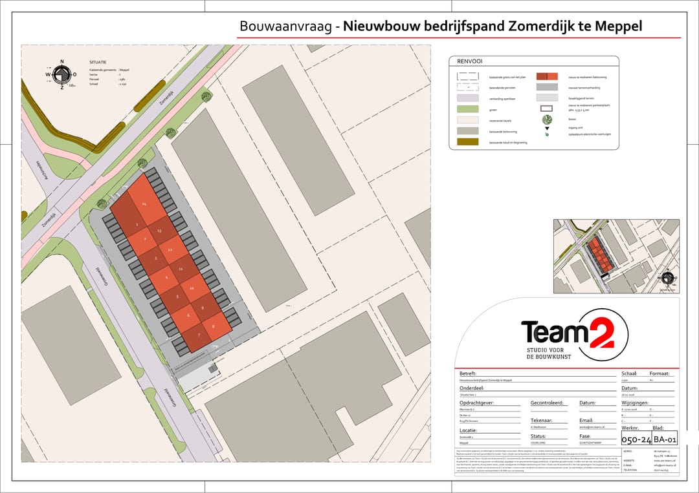Select building unit 14 on the site plan
Screen dimensions: 699x493
click(x=143, y=204)
